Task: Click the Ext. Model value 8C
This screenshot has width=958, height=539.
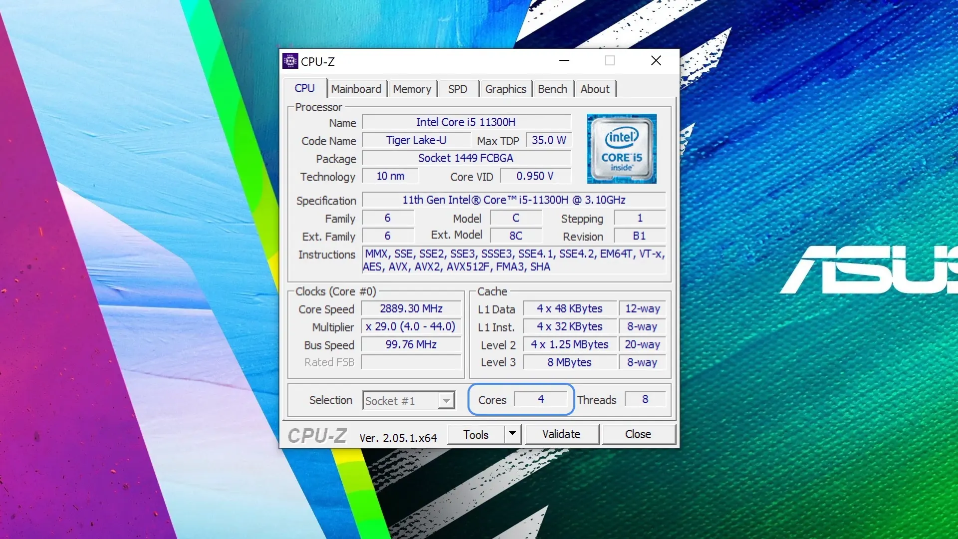Action: (x=516, y=236)
